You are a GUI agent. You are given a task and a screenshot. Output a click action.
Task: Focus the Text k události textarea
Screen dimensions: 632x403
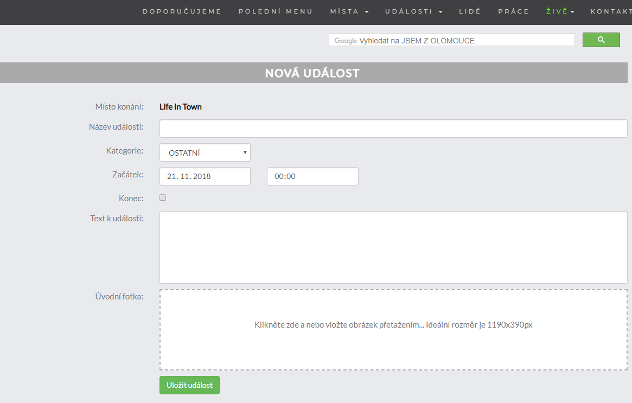[393, 247]
